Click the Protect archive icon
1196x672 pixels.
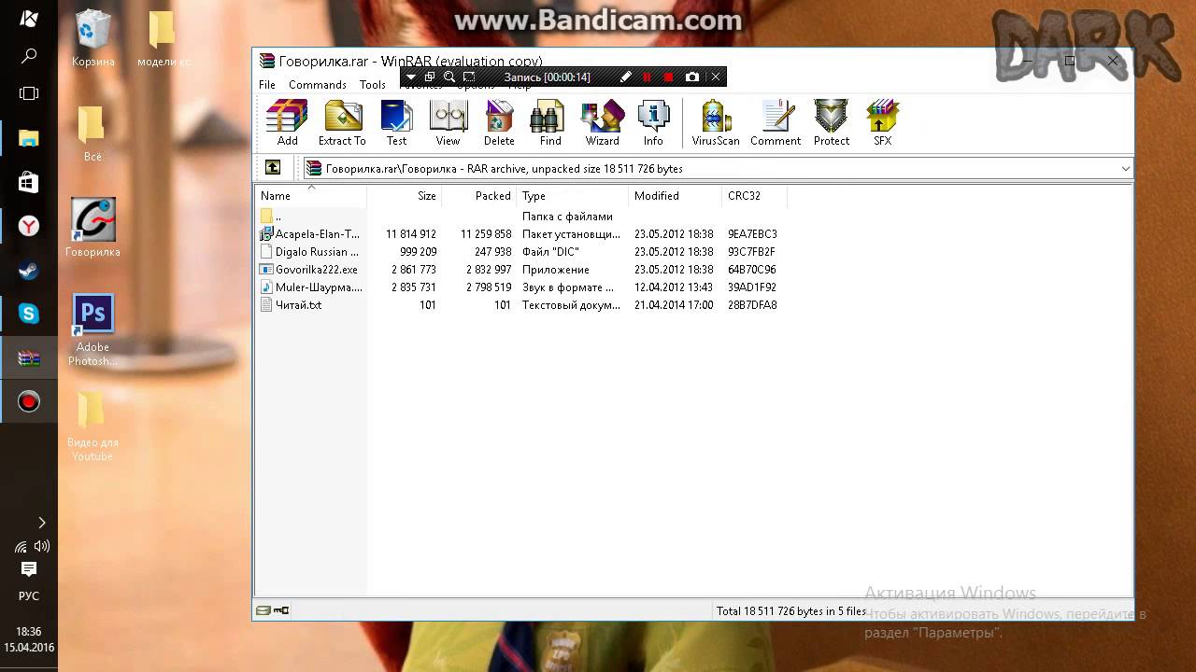pos(832,123)
